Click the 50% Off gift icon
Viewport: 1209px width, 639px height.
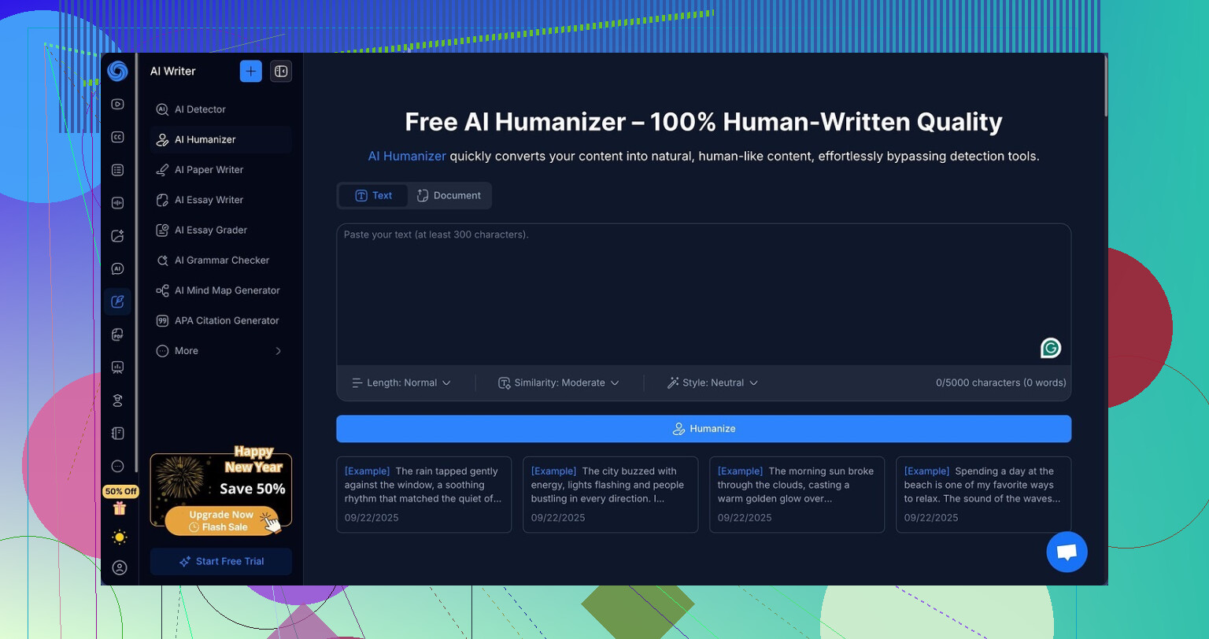(120, 508)
